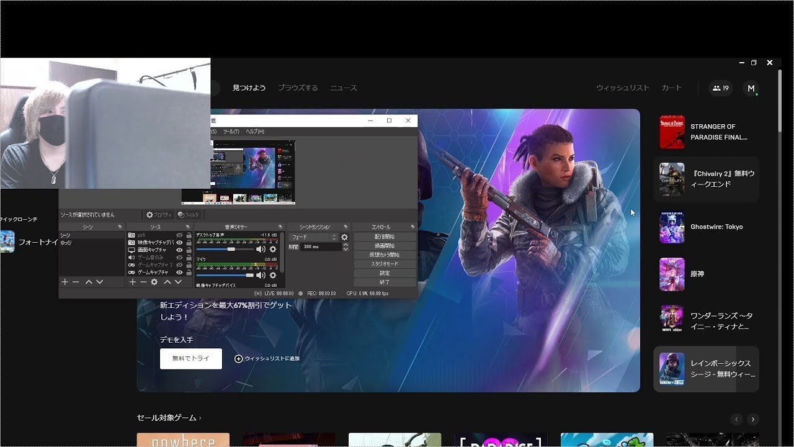Screen dimensions: 794x447
Task: Switch to the ニュース tab
Action: click(344, 88)
